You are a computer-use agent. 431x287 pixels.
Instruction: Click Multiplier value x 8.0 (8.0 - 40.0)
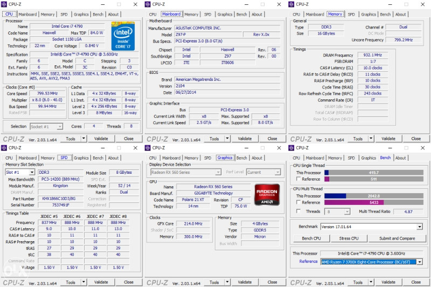[47, 100]
